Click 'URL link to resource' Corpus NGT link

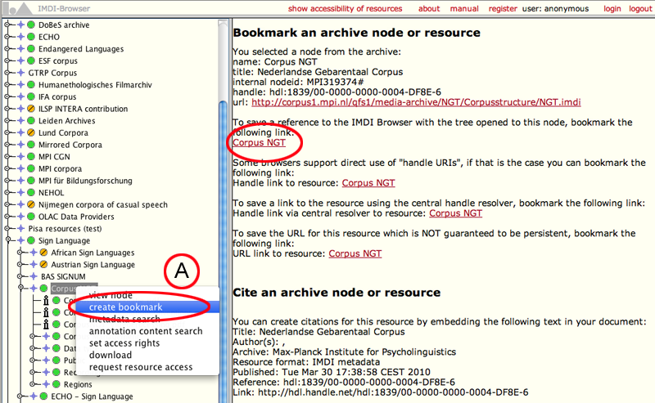click(355, 253)
